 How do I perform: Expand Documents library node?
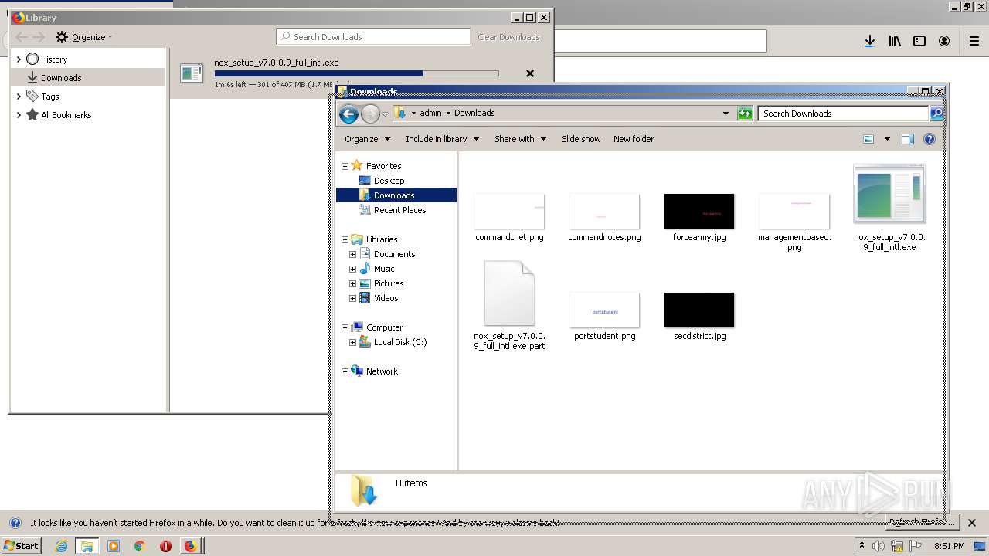click(x=352, y=254)
